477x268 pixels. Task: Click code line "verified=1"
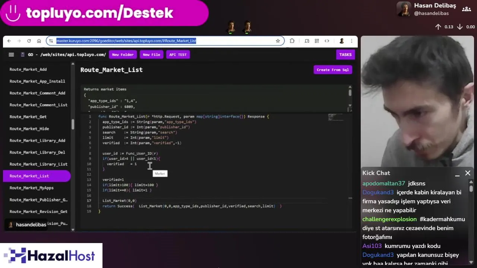click(113, 179)
